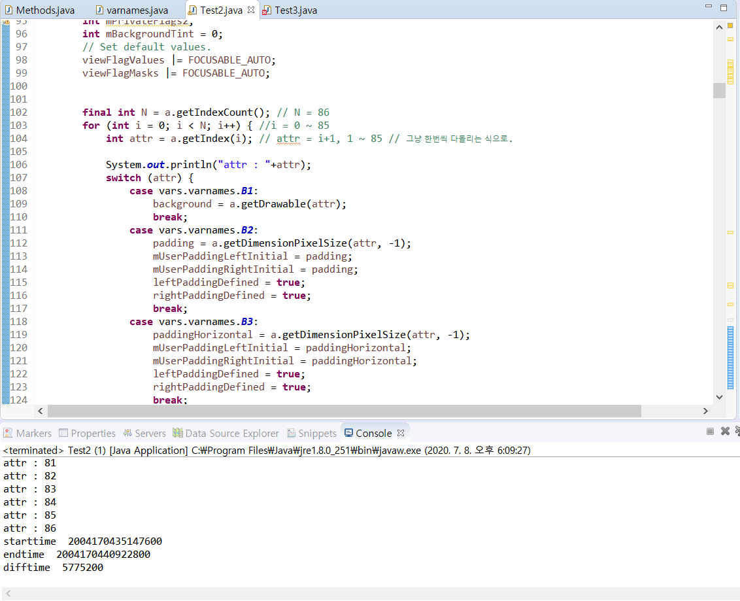Open the Markers view tab

click(x=27, y=434)
